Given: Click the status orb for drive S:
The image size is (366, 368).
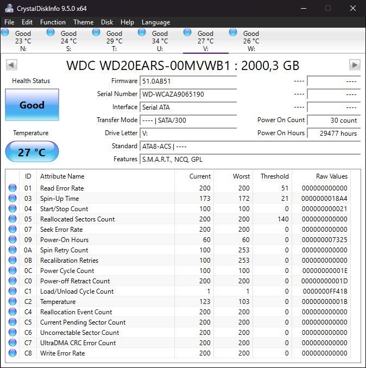Looking at the screenshot, I should click(x=51, y=33).
